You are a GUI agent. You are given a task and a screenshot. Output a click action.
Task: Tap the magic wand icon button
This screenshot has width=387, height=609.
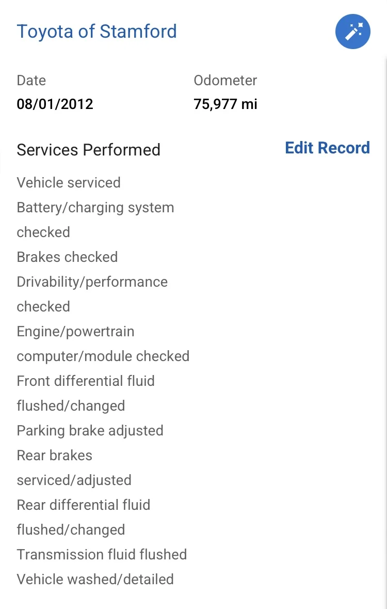coord(352,32)
